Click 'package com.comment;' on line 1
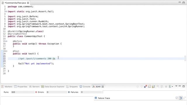Screen dimensions: 187x105 click(20, 6)
